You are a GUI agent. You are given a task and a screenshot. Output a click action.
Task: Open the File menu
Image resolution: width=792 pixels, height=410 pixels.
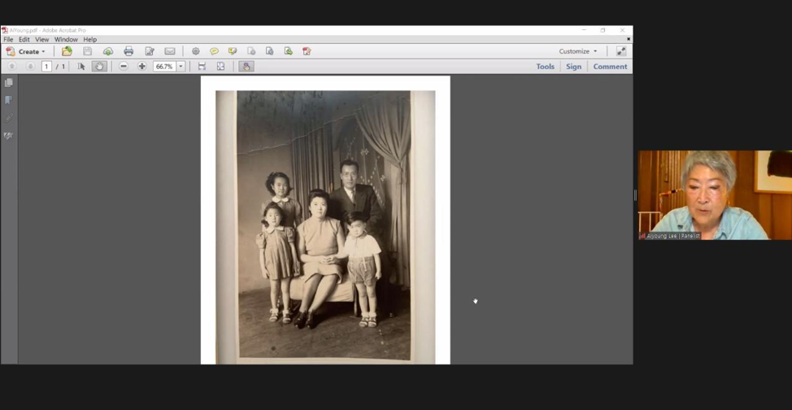pos(8,39)
